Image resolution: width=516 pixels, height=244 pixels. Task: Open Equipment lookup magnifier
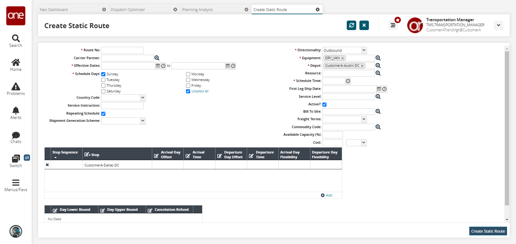click(378, 58)
